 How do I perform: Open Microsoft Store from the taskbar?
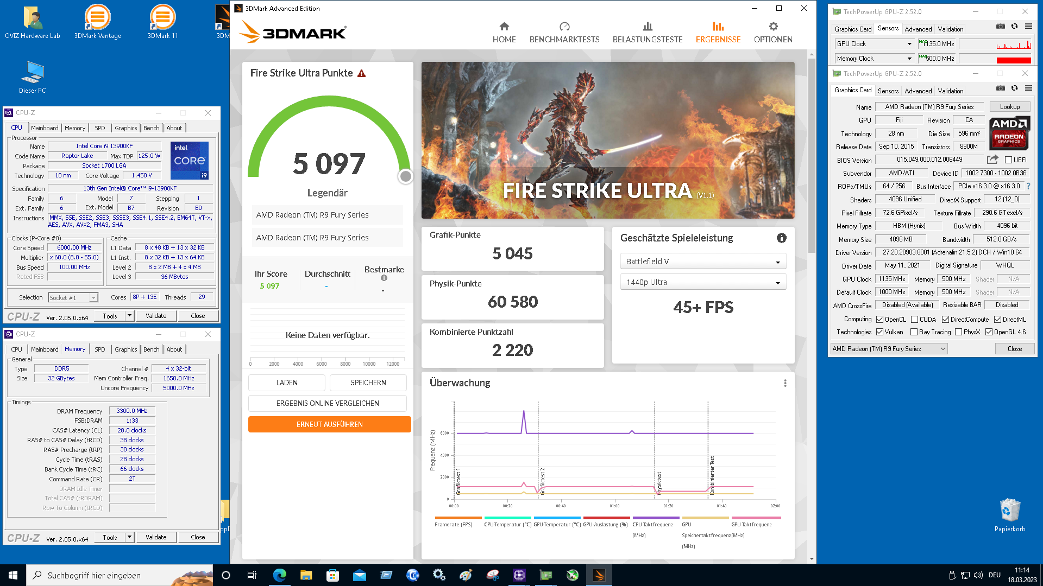click(332, 575)
